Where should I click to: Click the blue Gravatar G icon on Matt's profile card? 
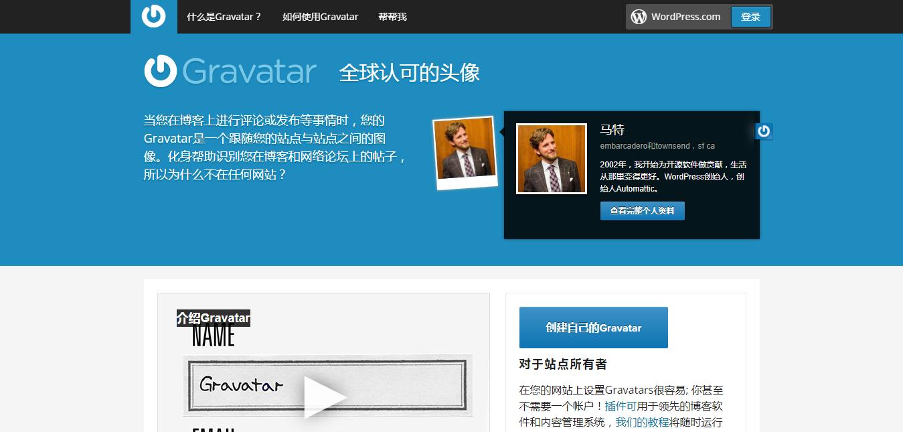point(763,131)
